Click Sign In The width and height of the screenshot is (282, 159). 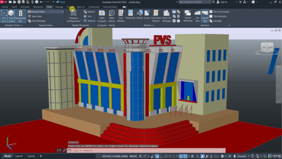click(x=222, y=2)
